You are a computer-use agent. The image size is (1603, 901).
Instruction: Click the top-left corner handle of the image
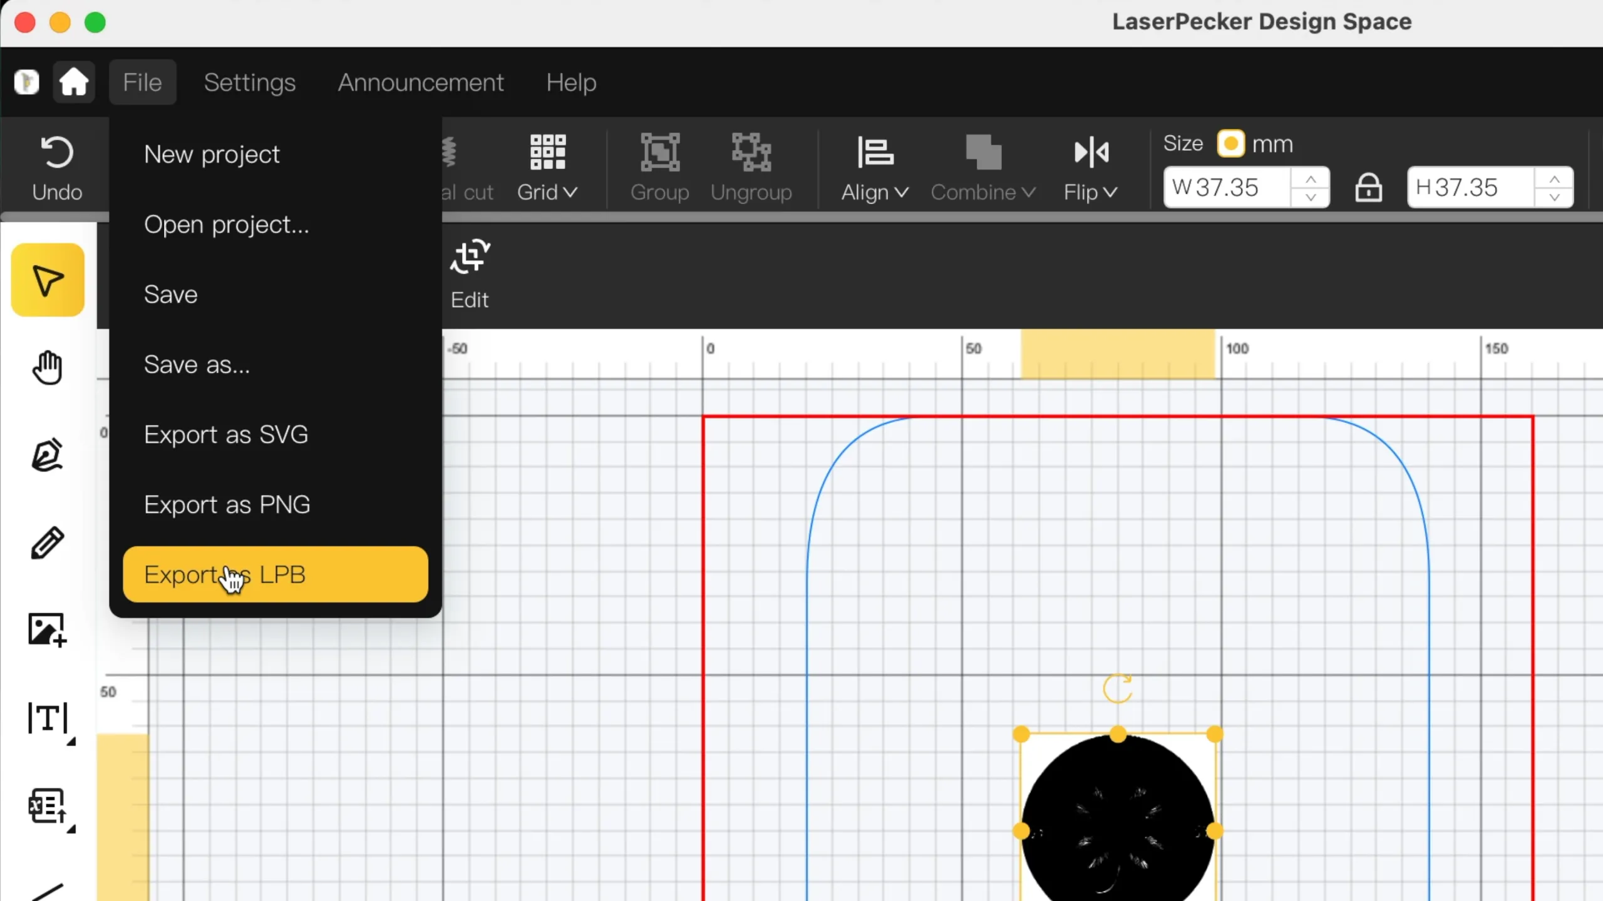pyautogui.click(x=1021, y=734)
